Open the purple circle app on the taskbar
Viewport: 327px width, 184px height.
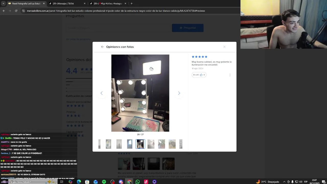[x=154, y=182]
